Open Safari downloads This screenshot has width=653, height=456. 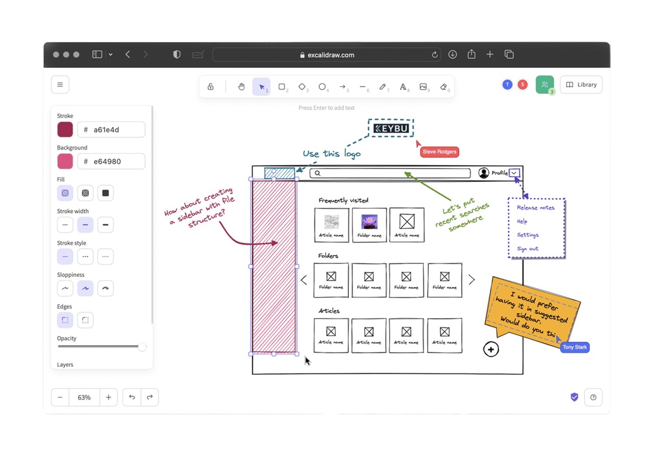(453, 55)
